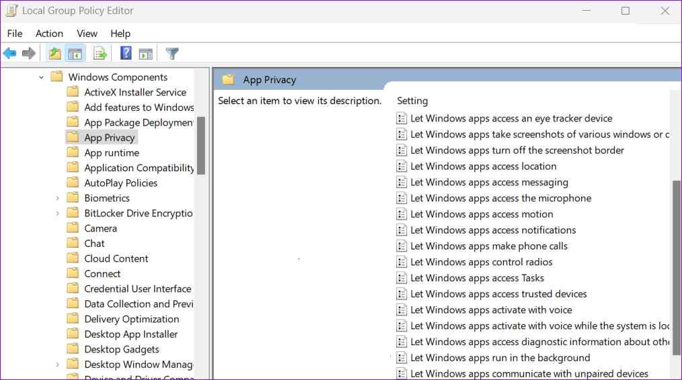682x380 pixels.
Task: Click policy icon beside make phone calls setting
Action: click(x=402, y=246)
